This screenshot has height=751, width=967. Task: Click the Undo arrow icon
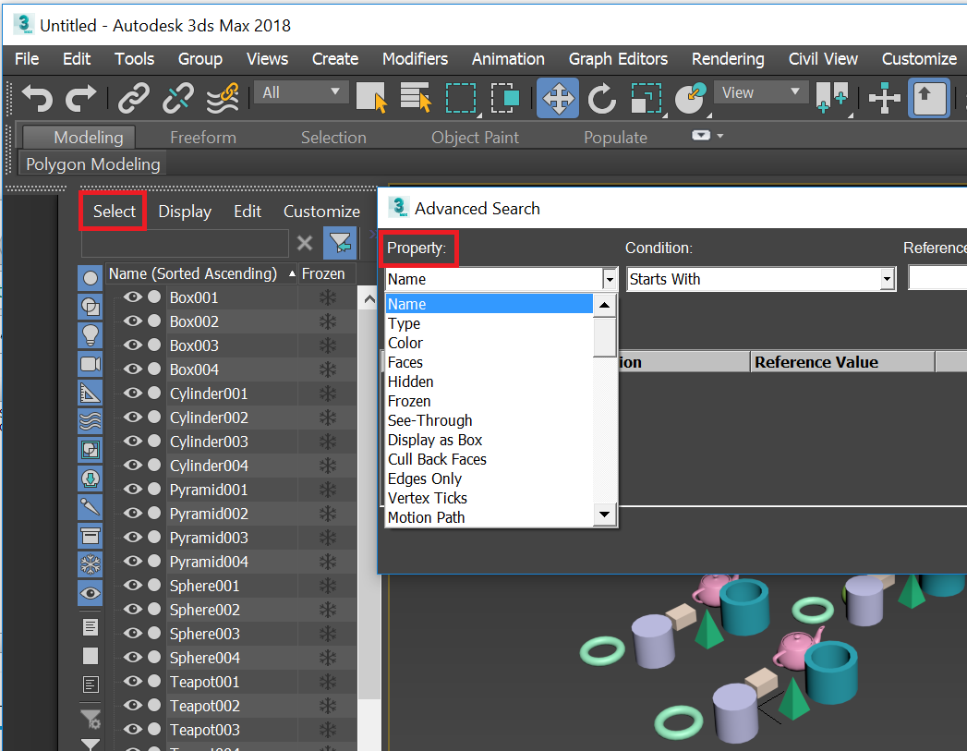click(37, 98)
